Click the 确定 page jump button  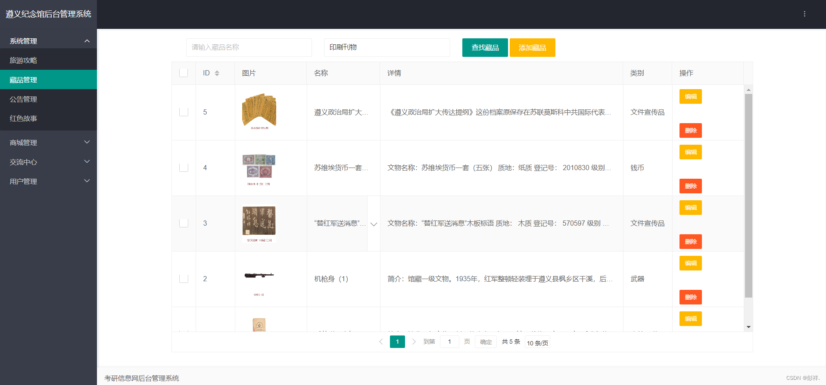(486, 342)
